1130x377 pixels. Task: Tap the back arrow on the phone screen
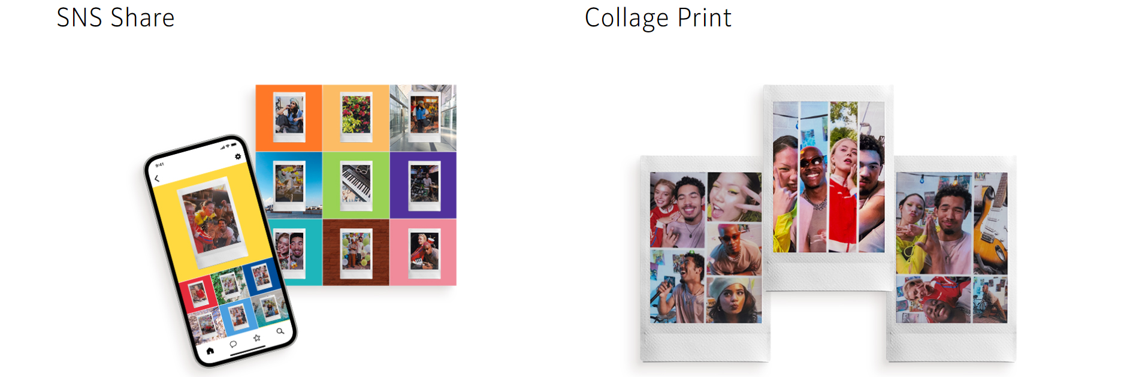(157, 179)
